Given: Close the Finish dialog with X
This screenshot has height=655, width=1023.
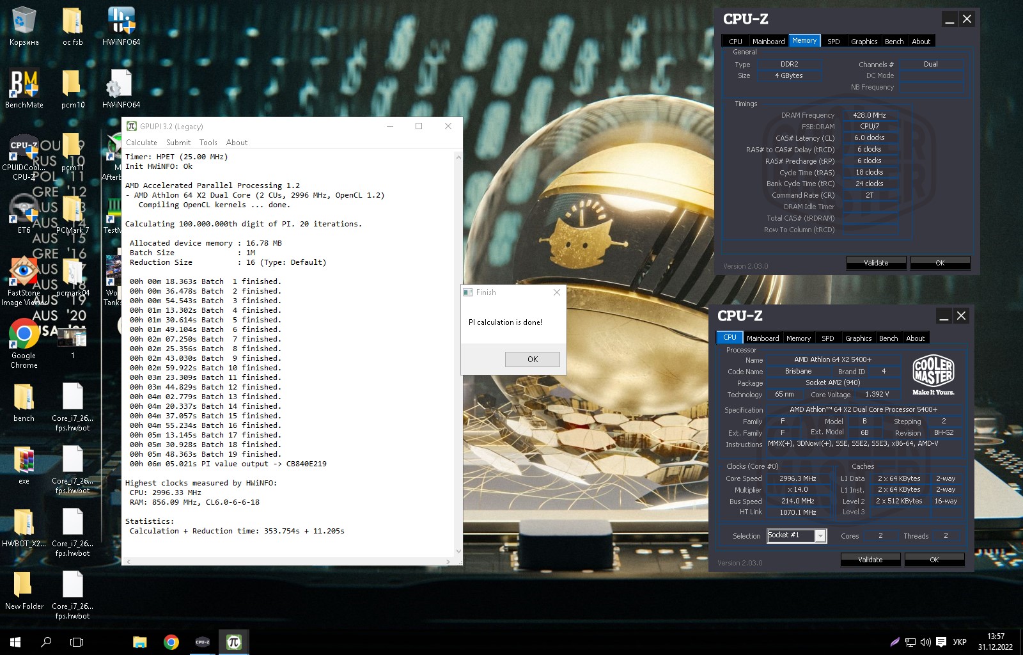Looking at the screenshot, I should [x=556, y=292].
